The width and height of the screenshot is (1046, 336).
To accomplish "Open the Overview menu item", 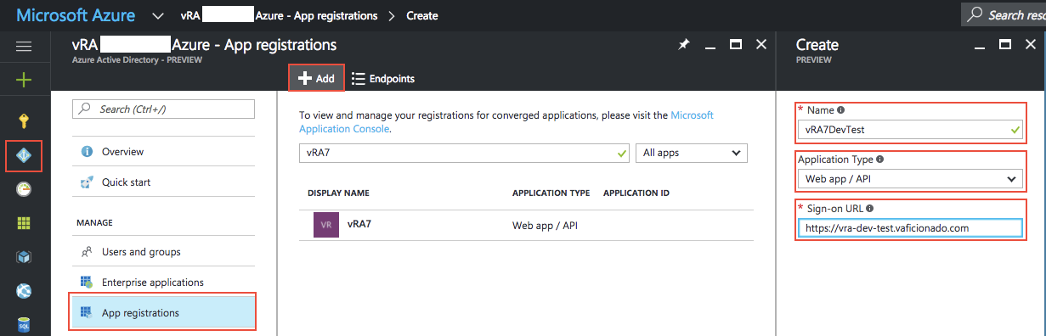I will coord(163,151).
